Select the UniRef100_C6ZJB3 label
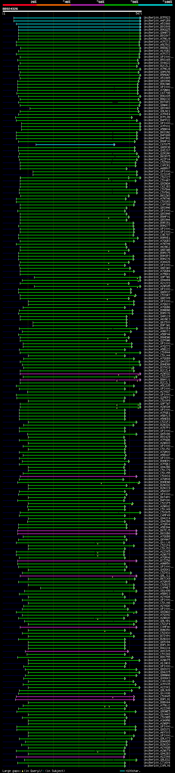 [x=157, y=187]
